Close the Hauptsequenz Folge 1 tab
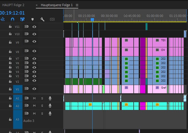 pyautogui.click(x=37, y=5)
